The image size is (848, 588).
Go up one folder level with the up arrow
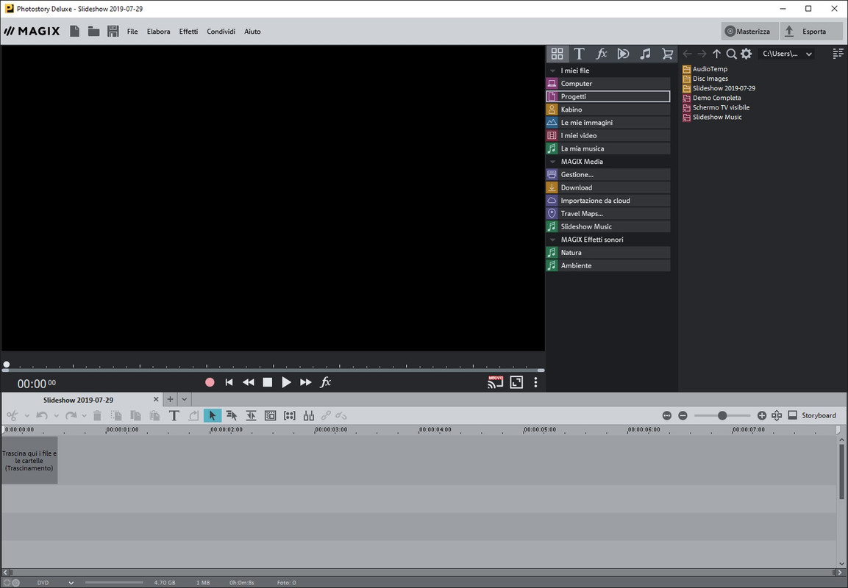pyautogui.click(x=716, y=54)
